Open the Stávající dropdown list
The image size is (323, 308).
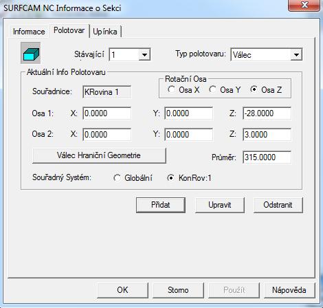pyautogui.click(x=144, y=54)
